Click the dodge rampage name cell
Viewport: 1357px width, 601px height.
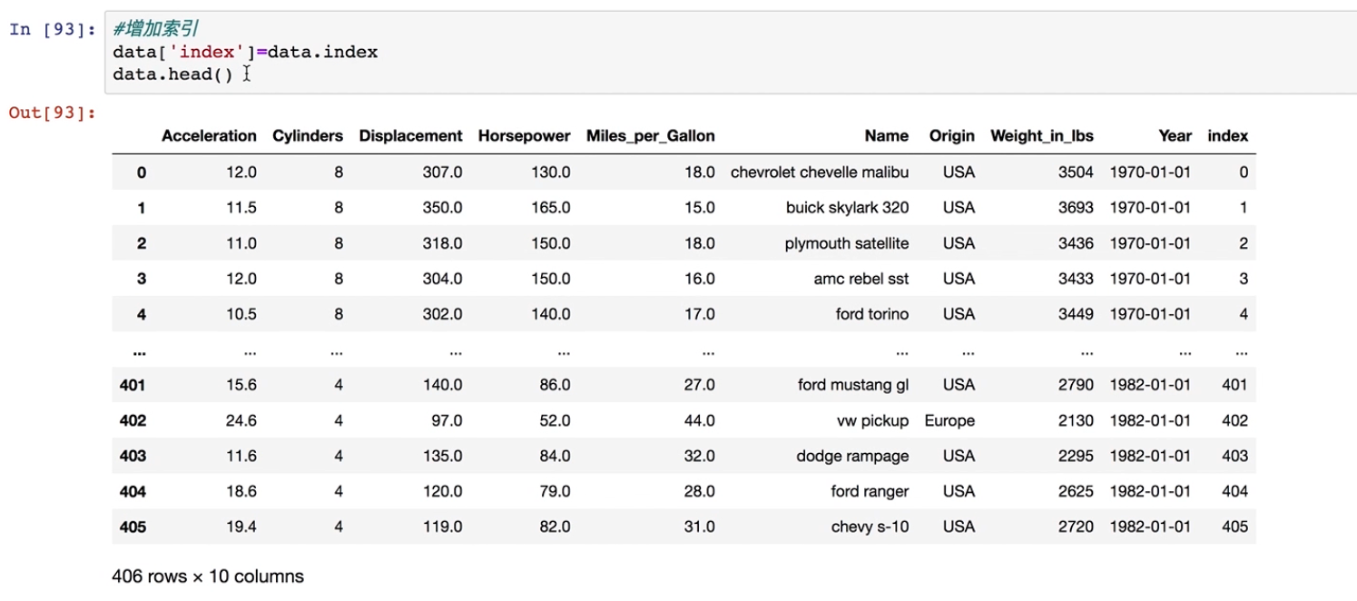coord(852,457)
